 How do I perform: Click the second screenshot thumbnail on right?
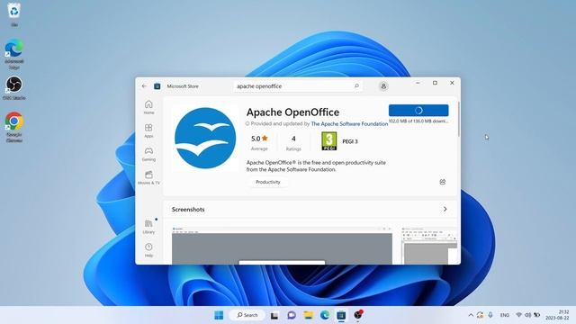(x=429, y=246)
